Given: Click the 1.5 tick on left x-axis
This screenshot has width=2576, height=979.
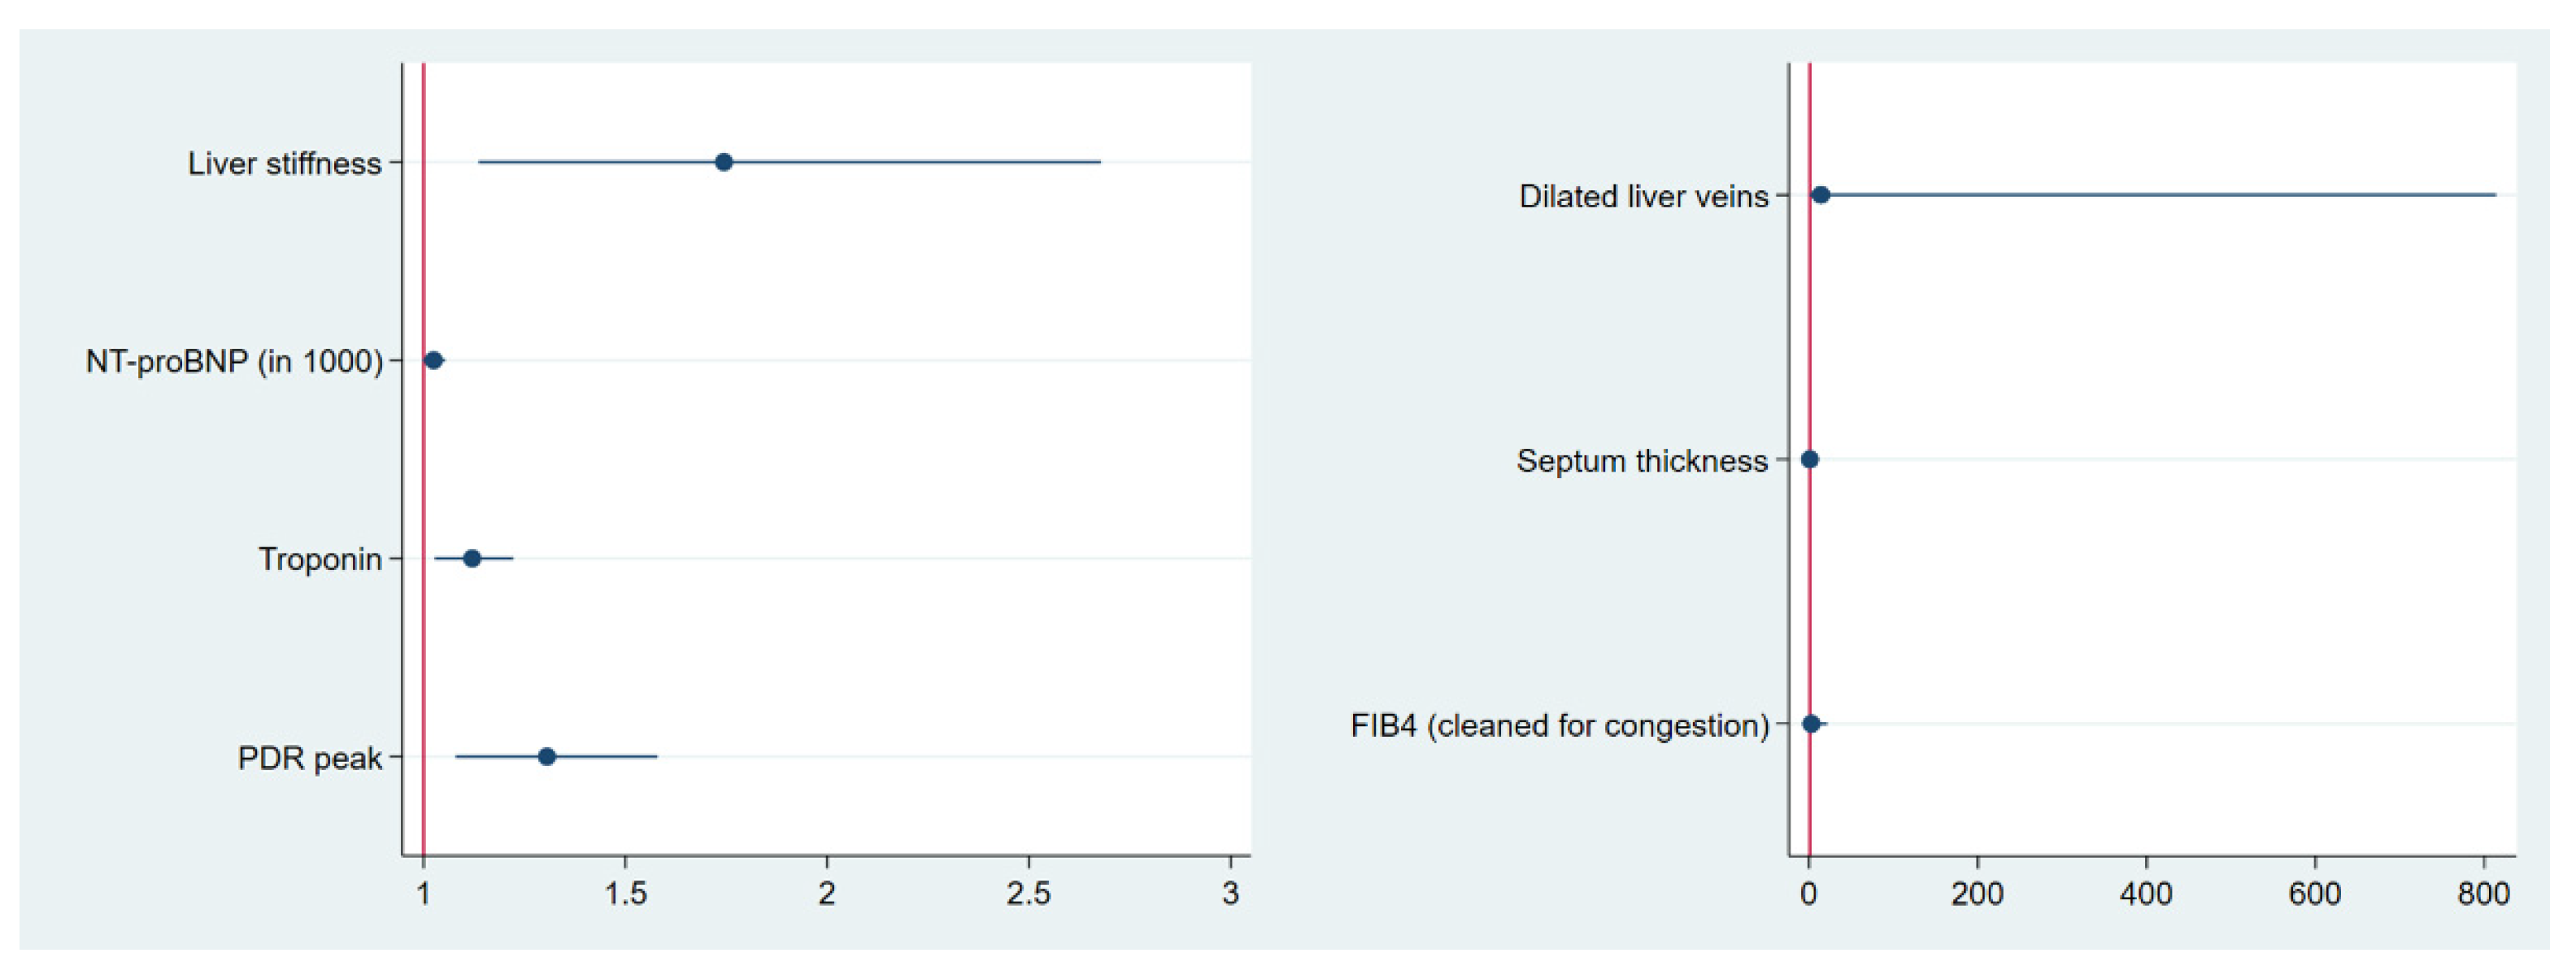Looking at the screenshot, I should tap(625, 893).
